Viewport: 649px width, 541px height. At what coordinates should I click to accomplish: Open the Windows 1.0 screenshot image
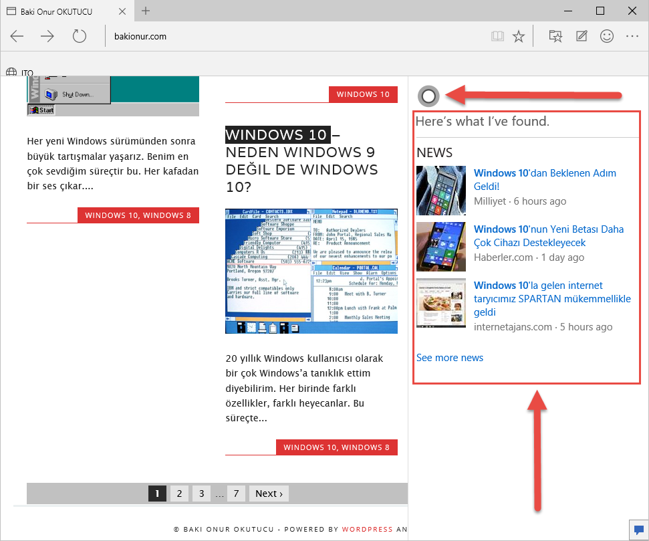tap(311, 272)
